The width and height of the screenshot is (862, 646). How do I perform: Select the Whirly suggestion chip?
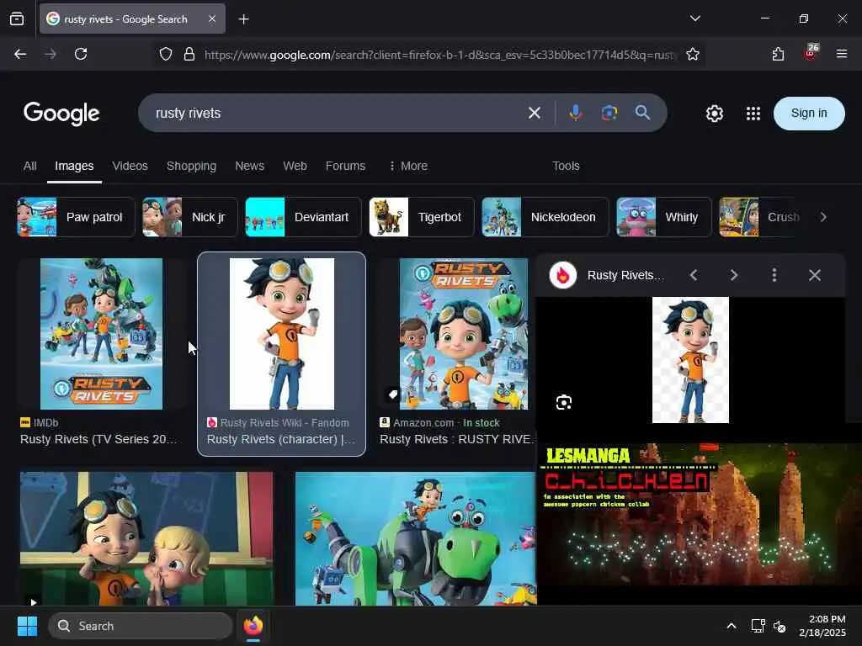[664, 217]
